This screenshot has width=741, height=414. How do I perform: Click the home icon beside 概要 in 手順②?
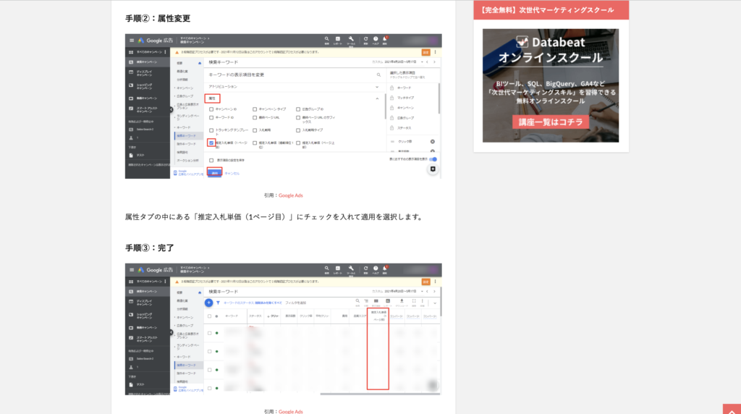(200, 63)
